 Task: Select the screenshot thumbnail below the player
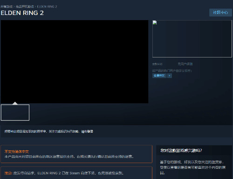pos(15,113)
